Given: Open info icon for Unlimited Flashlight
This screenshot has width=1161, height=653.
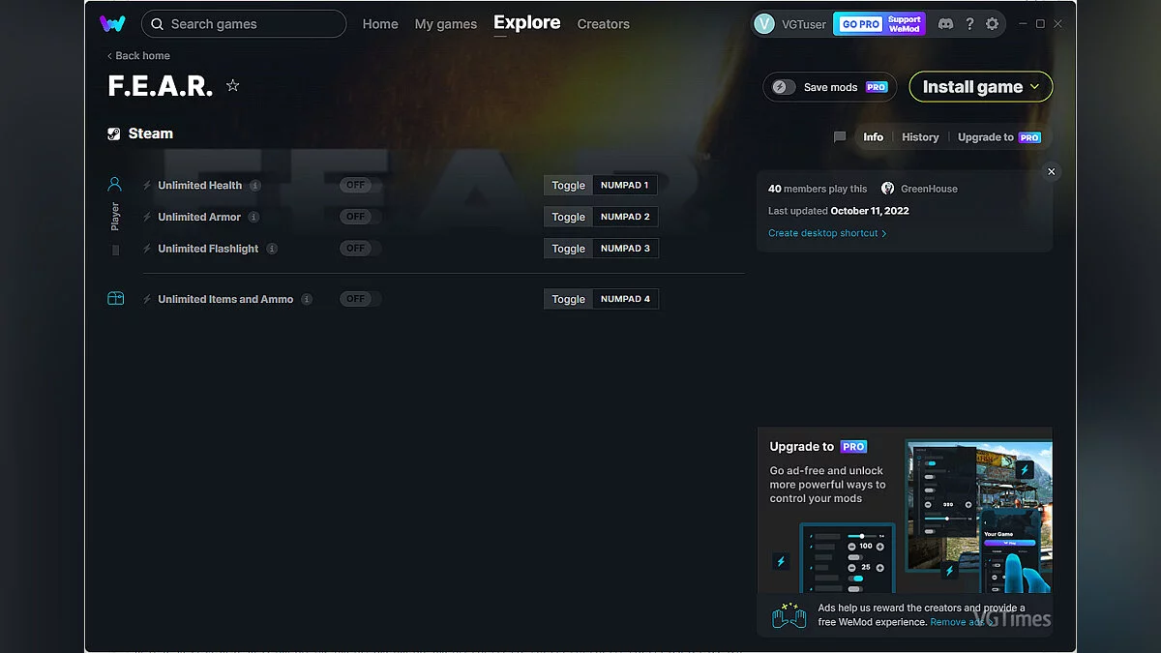Looking at the screenshot, I should (272, 249).
